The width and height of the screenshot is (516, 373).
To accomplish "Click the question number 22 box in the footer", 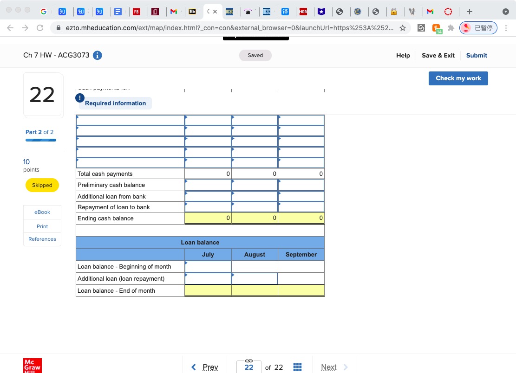I will click(249, 367).
